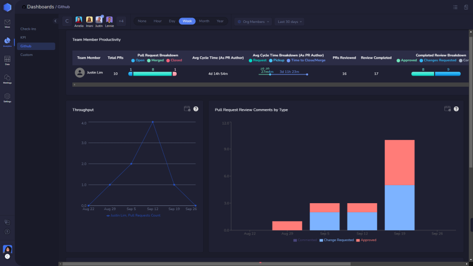Viewport: 473px width, 266px height.
Task: Click the blue hexagon app logo
Action: coord(7,7)
